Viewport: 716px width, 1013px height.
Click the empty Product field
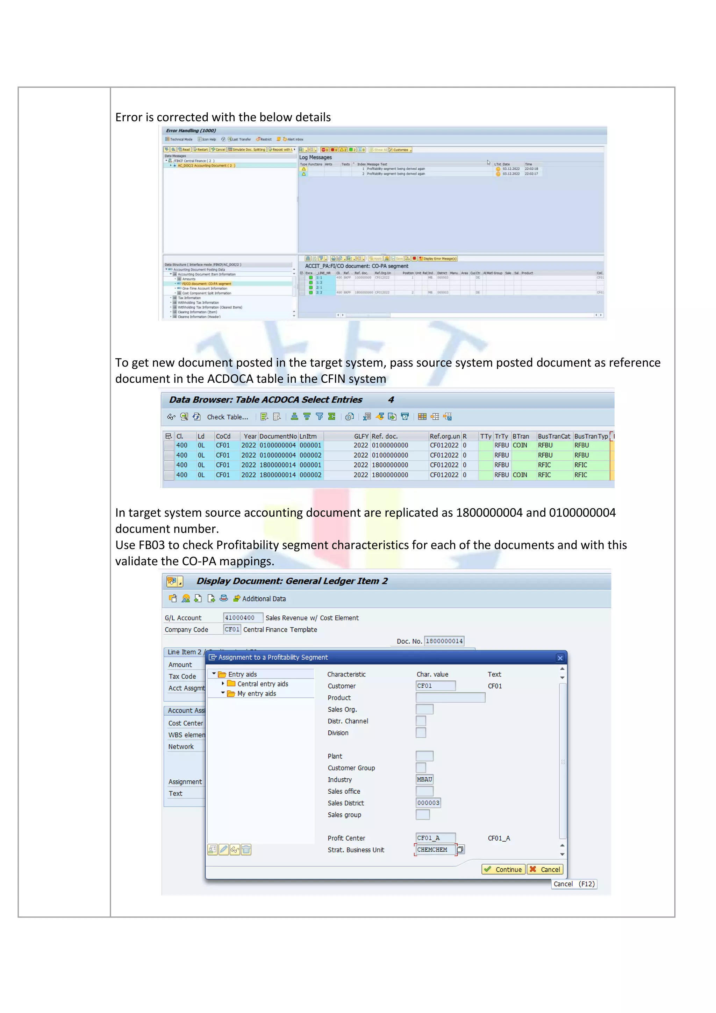point(450,697)
